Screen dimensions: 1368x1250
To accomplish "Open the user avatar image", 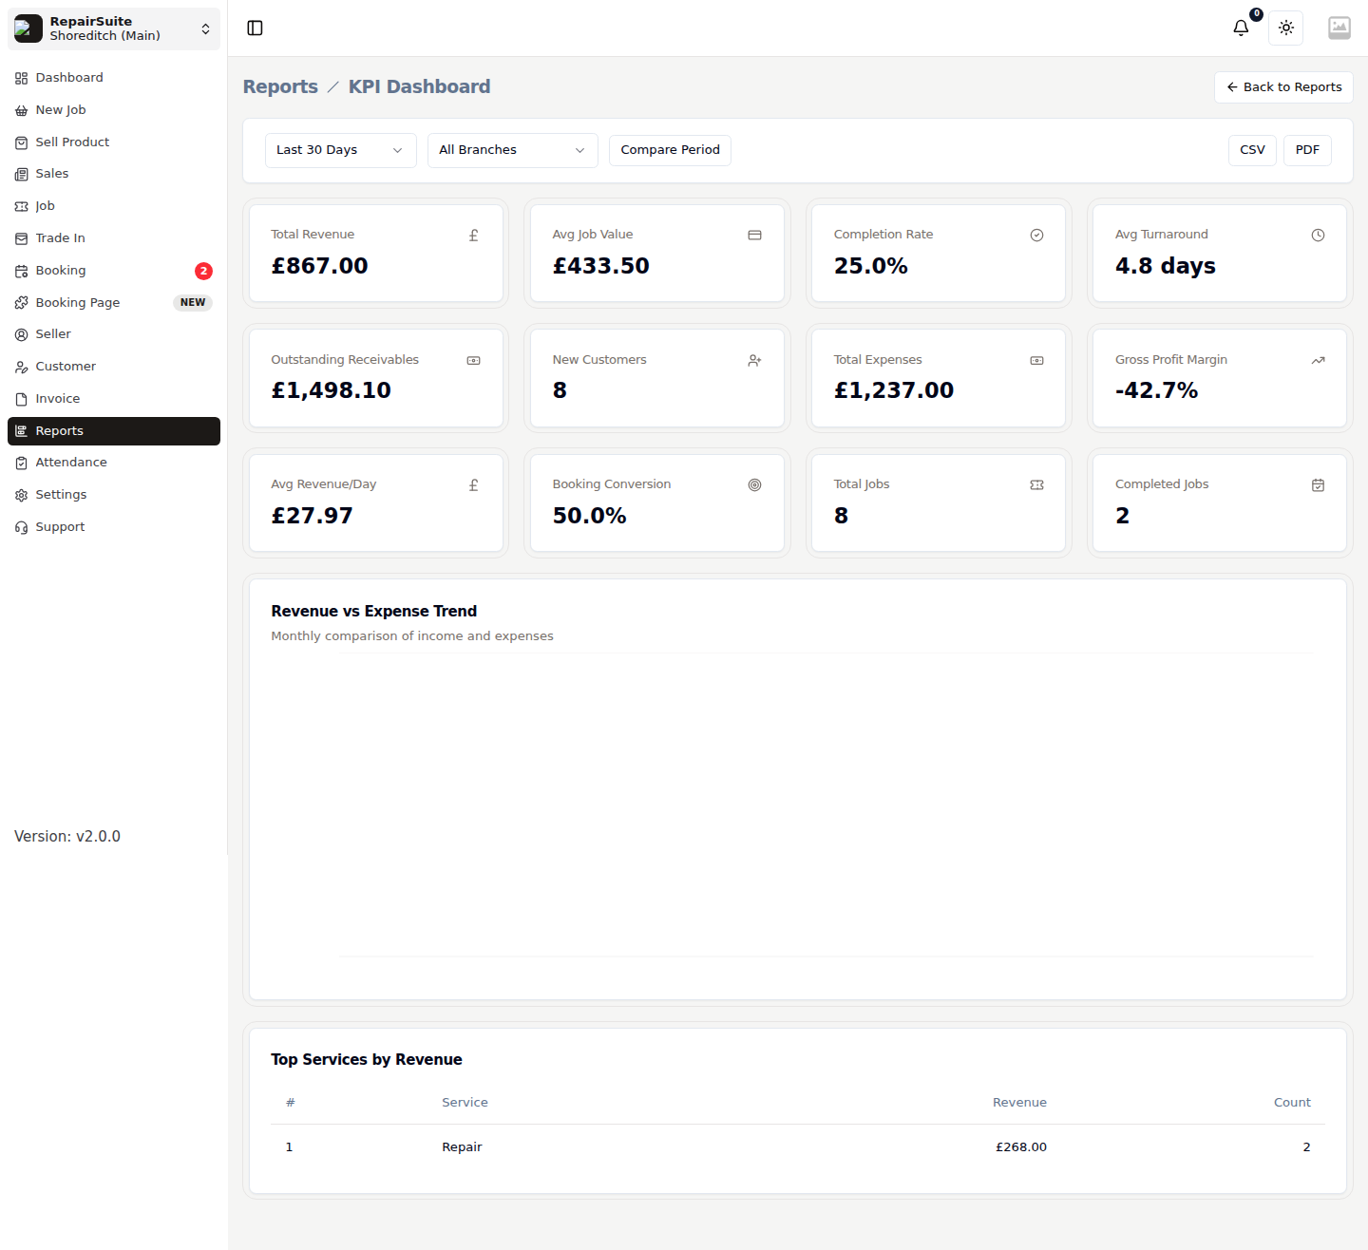I will [x=1339, y=28].
